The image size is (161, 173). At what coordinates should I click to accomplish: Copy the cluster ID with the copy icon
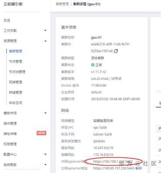pyautogui.click(x=116, y=51)
